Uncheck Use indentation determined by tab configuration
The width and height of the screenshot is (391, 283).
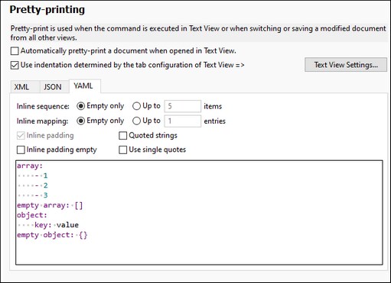(x=15, y=65)
